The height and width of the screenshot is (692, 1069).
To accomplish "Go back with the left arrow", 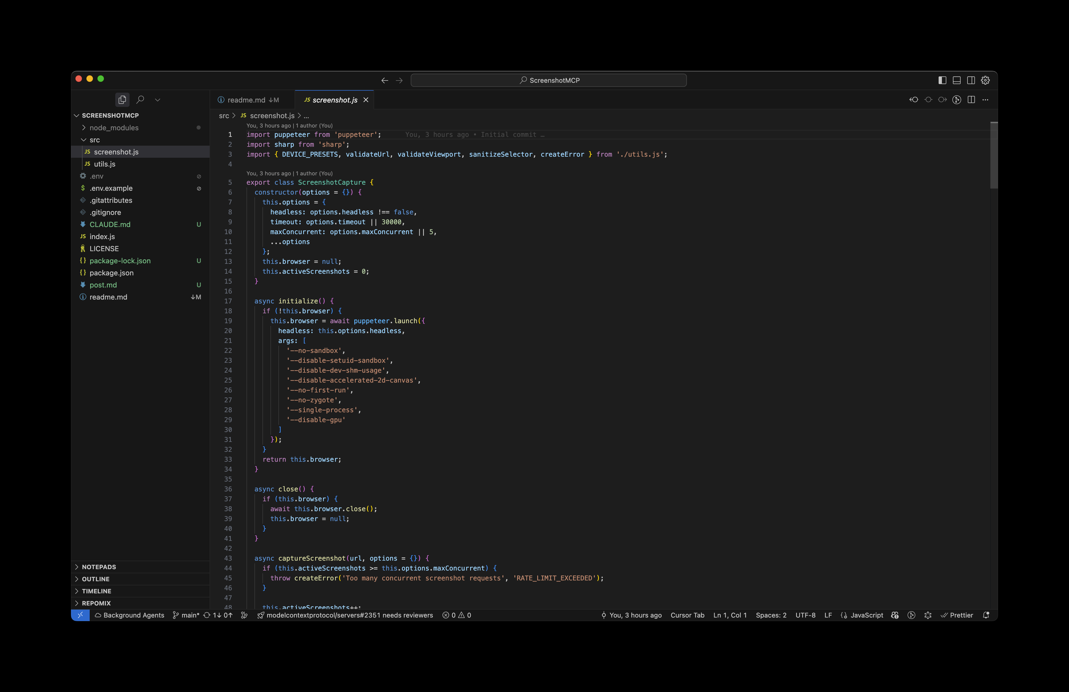I will point(385,80).
